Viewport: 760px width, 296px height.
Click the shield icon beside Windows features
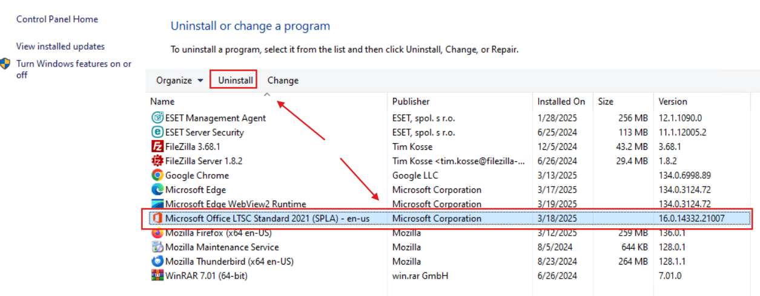[x=5, y=64]
